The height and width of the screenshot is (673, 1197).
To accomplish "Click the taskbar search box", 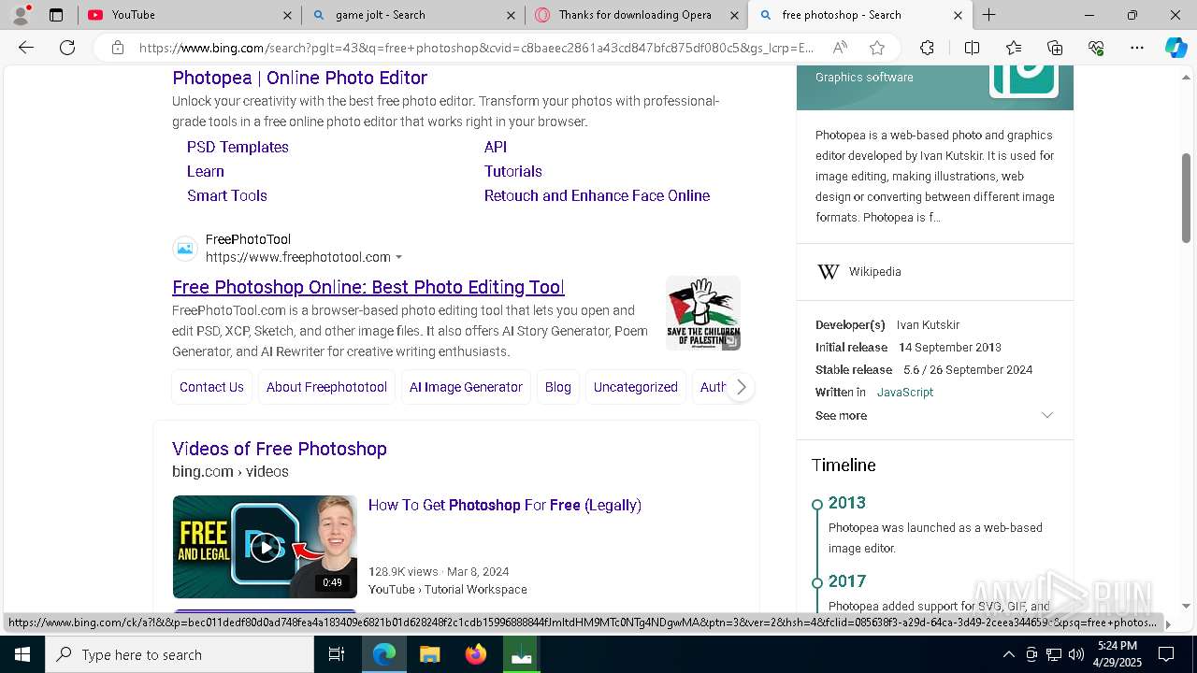I will pos(180,654).
